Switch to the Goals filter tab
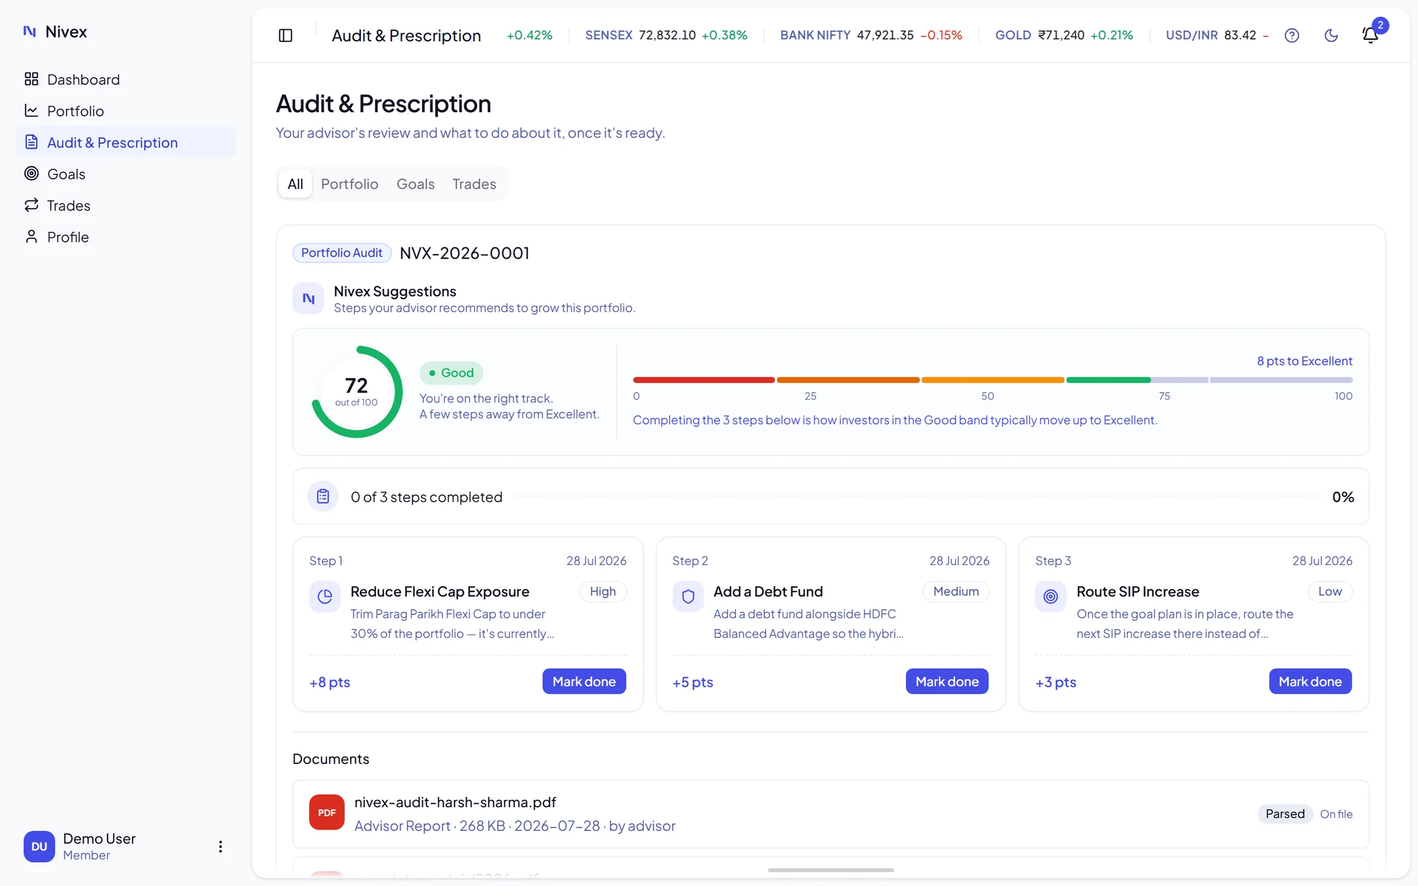The image size is (1418, 886). coord(416,184)
